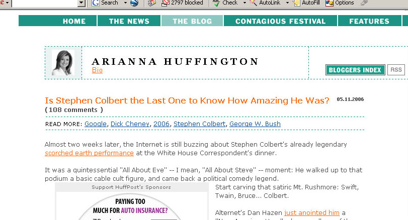Open the toolbar Options button
This screenshot has width=408, height=220.
click(x=340, y=3)
